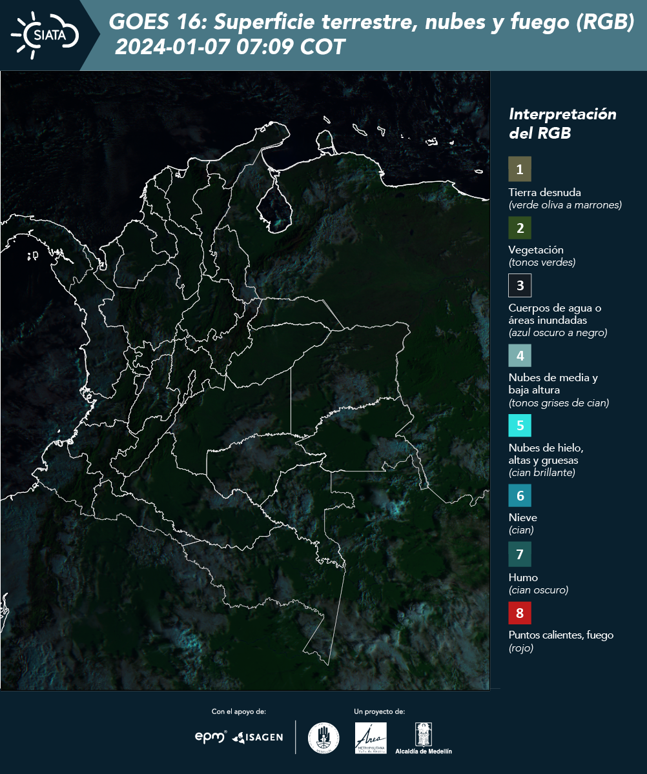Click the 'Nieve' label
Screen dimensions: 647x774
[x=523, y=517]
